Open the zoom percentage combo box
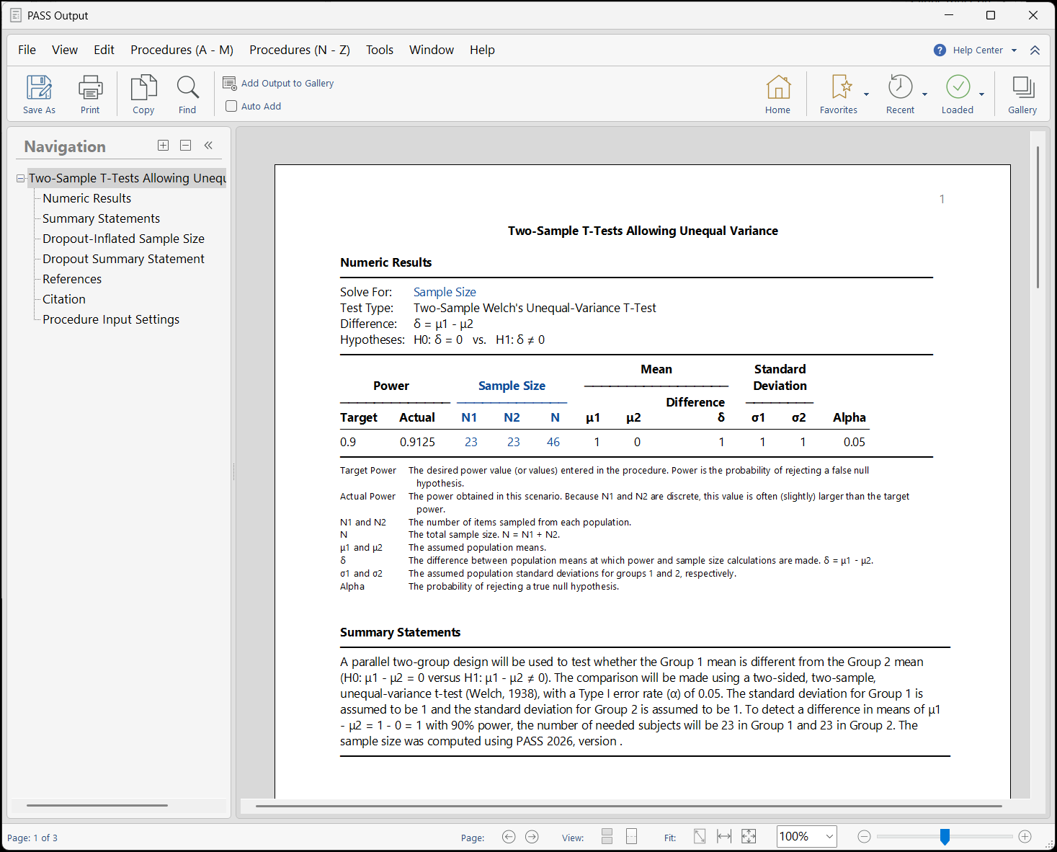 [x=829, y=837]
